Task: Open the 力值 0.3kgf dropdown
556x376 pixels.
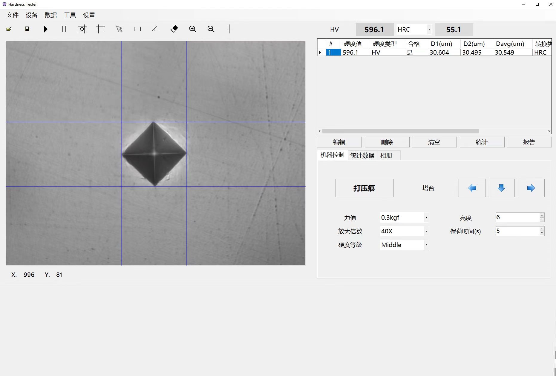Action: tap(426, 218)
